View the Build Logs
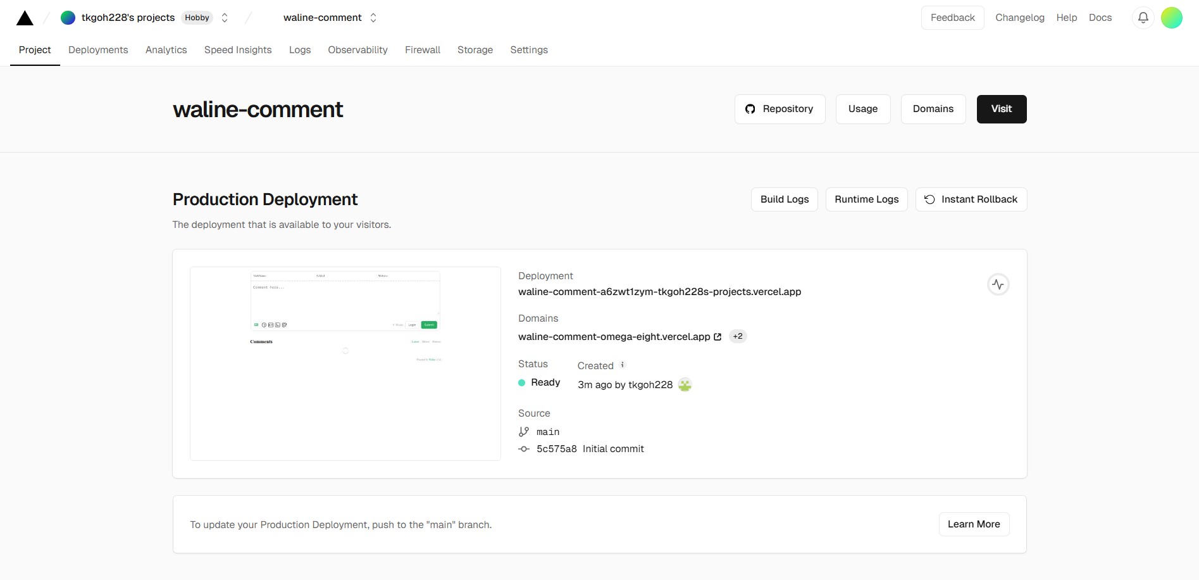This screenshot has height=580, width=1199. (784, 199)
